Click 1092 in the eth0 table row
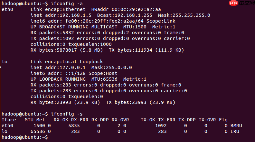The height and width of the screenshot is (142, 255). click(x=161, y=126)
